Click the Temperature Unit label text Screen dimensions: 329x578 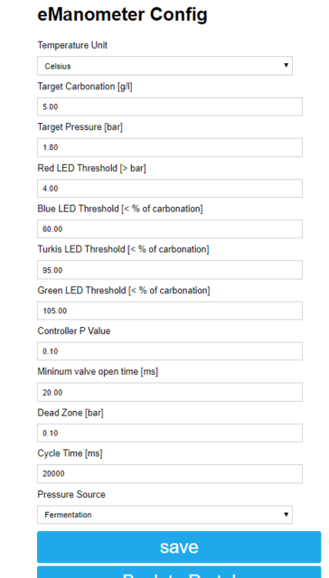[x=72, y=45]
